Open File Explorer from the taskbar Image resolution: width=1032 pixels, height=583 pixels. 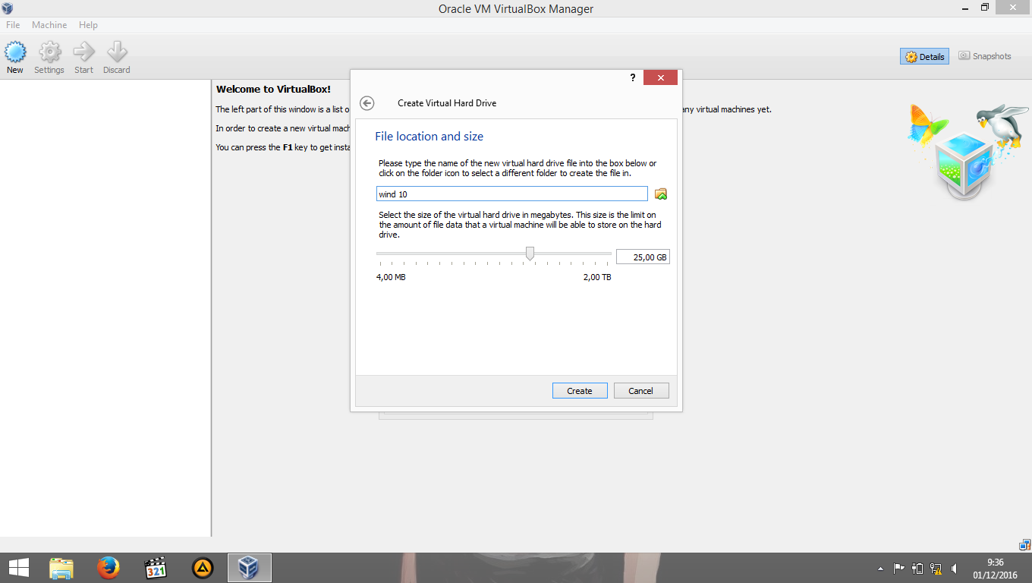[61, 568]
